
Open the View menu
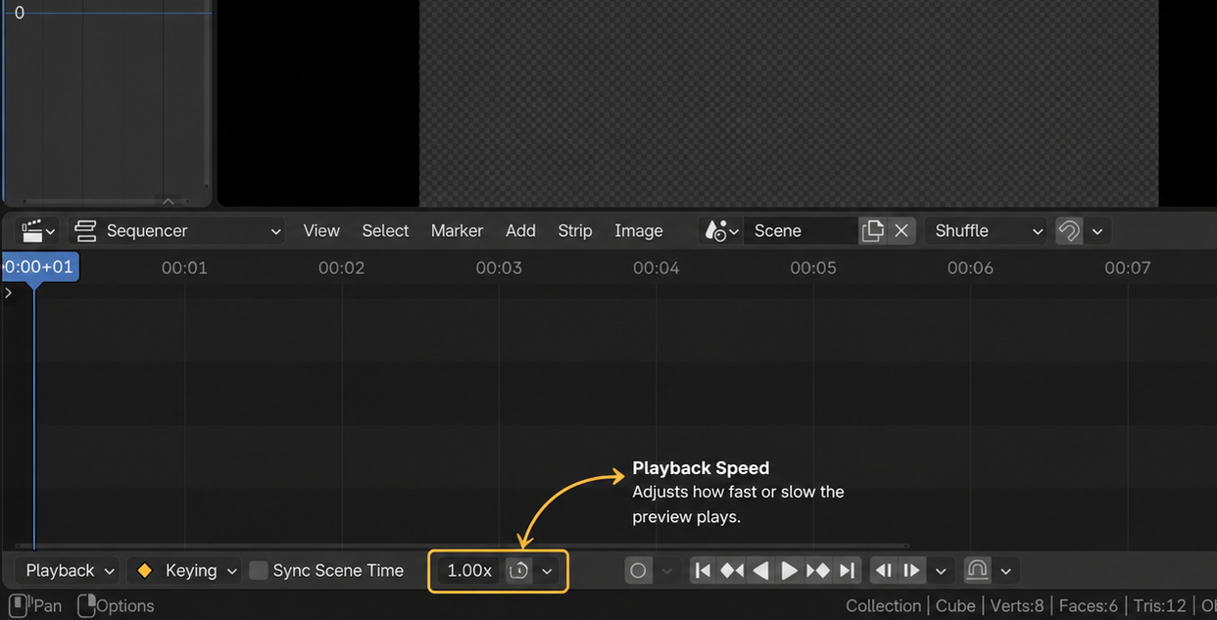[x=321, y=231]
